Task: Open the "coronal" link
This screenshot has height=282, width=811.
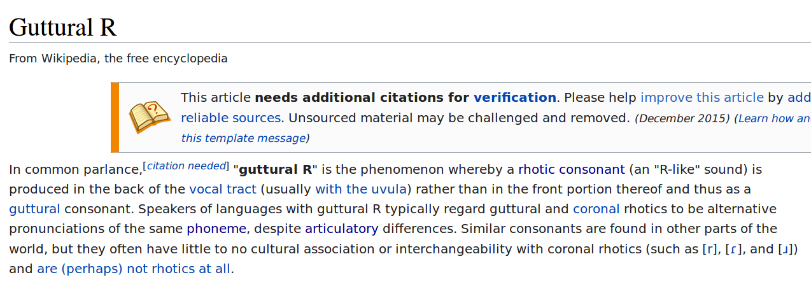Action: pyautogui.click(x=596, y=209)
